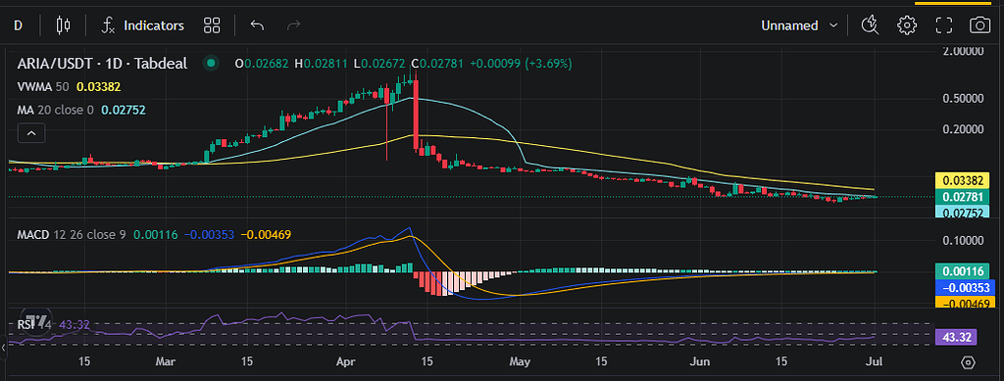The height and width of the screenshot is (381, 1004).
Task: Open the candlestick chart type selector
Action: 63,25
